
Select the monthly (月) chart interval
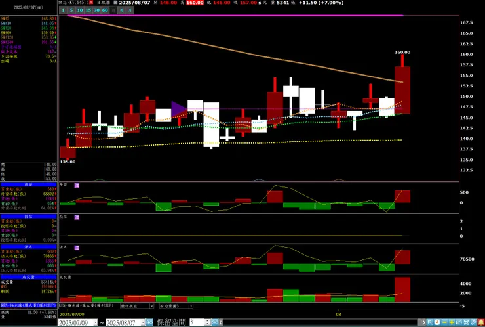point(130,11)
